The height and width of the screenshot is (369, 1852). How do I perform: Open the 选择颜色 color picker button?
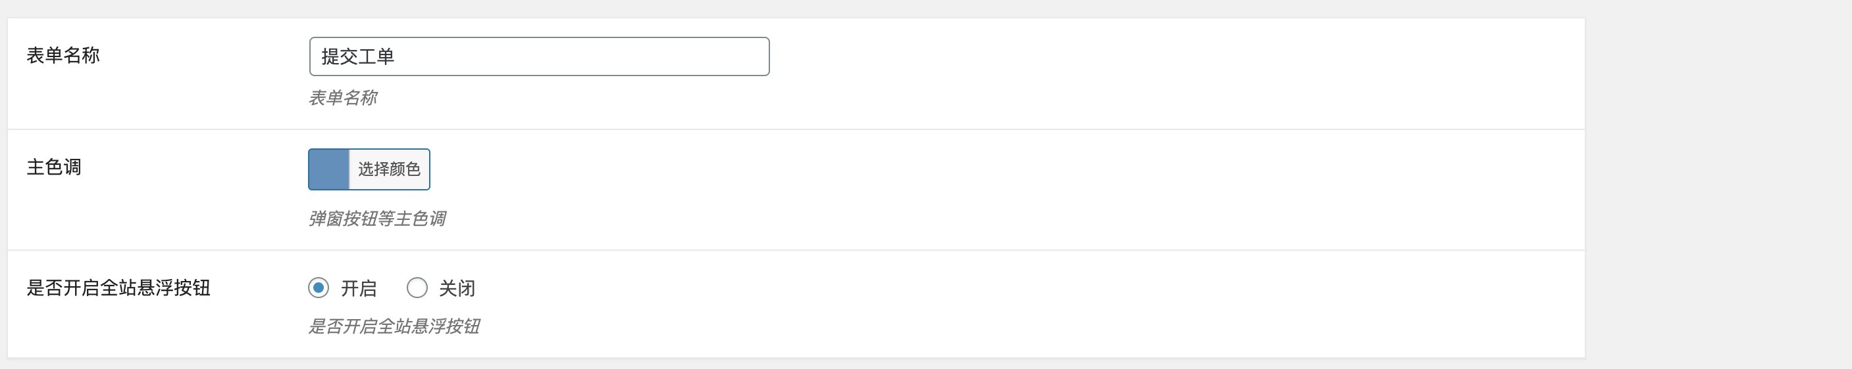[x=389, y=169]
